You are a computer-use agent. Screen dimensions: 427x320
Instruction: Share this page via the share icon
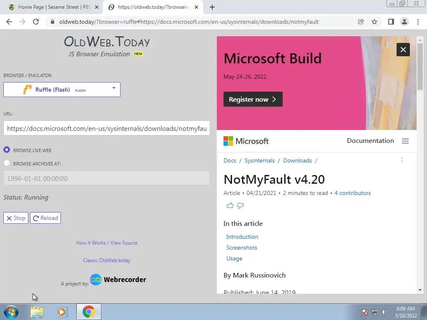361,22
